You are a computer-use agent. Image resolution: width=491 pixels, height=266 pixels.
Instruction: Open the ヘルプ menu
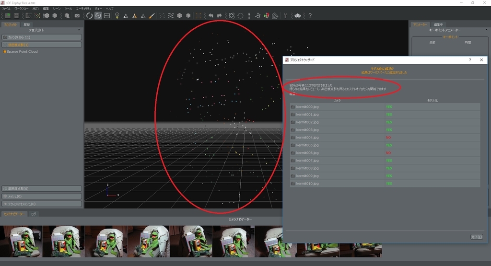110,9
